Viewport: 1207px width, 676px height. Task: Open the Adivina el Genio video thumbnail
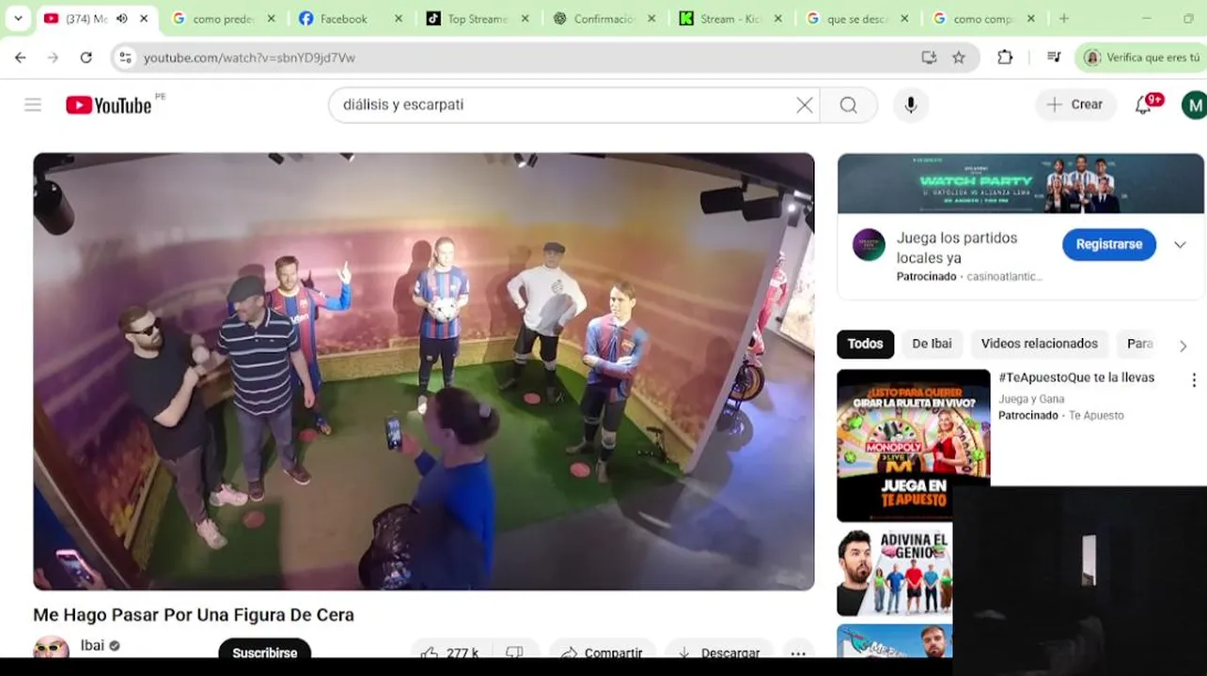(894, 572)
